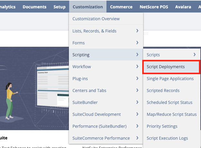Open the partially visible Analytics menu

click(x=8, y=7)
